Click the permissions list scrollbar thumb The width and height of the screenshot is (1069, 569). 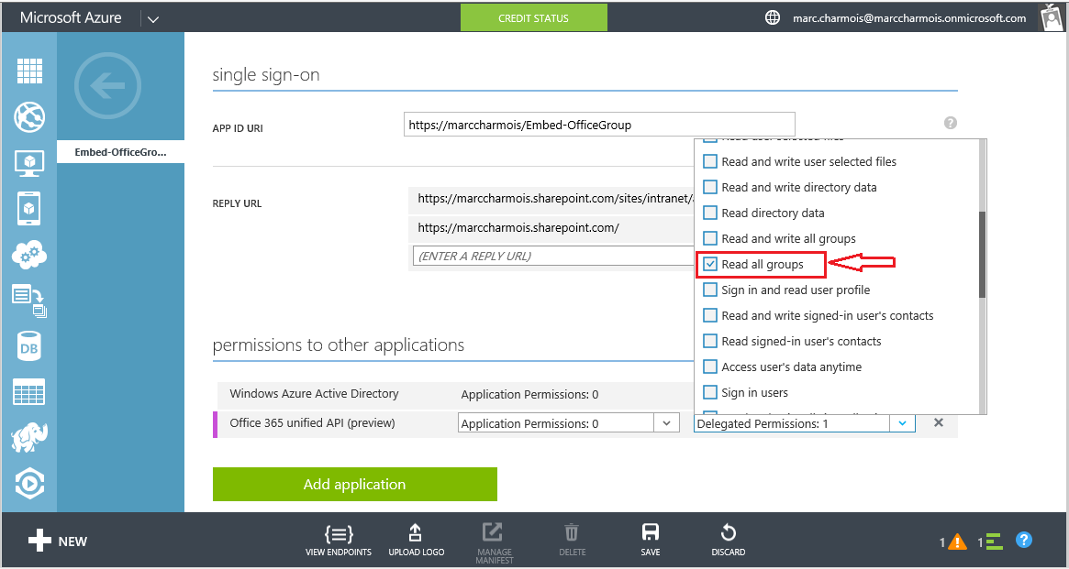(x=982, y=254)
